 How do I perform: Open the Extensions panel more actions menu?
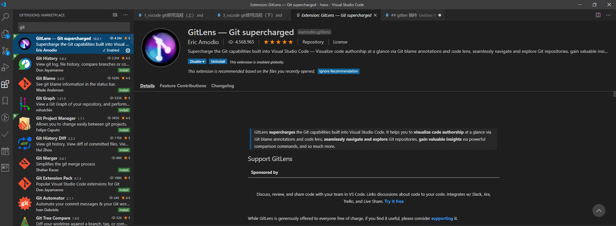(x=125, y=15)
